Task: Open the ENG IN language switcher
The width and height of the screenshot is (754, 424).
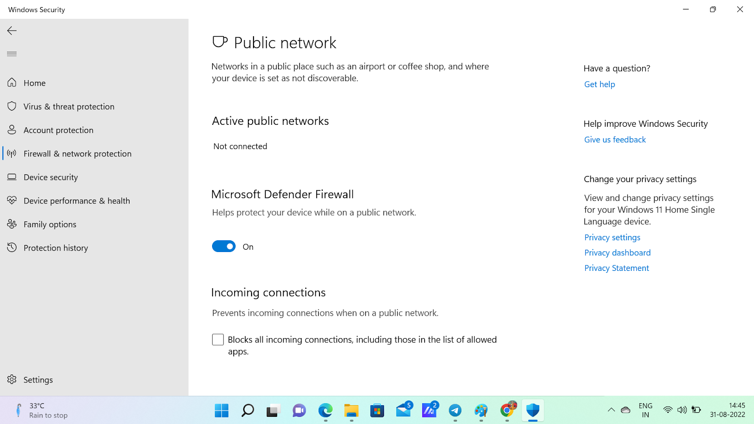Action: tap(646, 410)
